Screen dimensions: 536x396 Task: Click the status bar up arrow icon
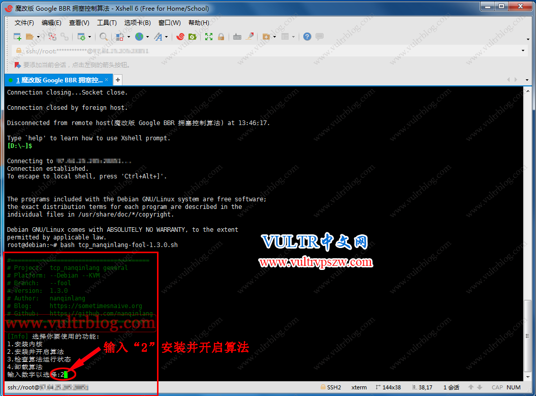coord(470,387)
